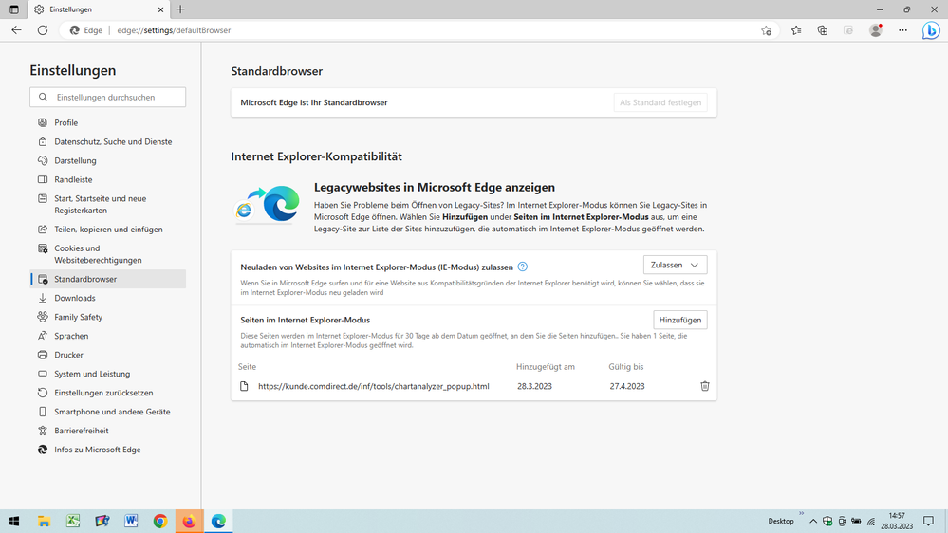Open the Bing chat sidebar icon
The image size is (948, 533).
tap(932, 30)
